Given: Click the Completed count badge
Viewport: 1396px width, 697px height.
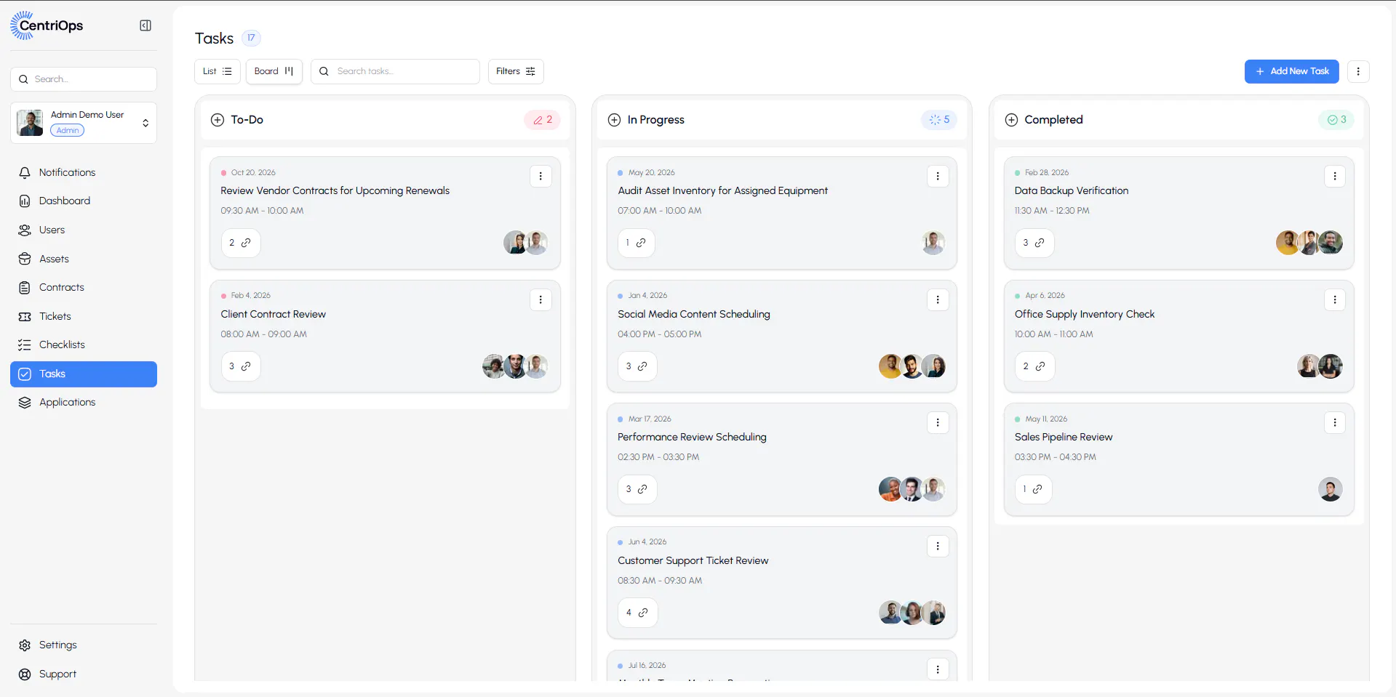Looking at the screenshot, I should tap(1336, 120).
